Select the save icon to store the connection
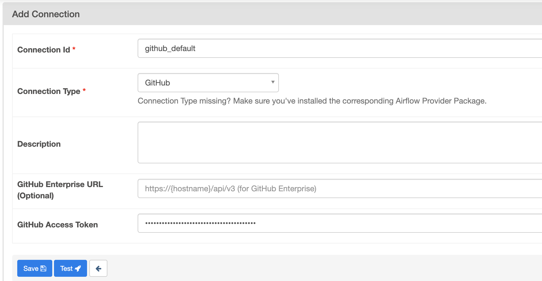 coord(43,268)
